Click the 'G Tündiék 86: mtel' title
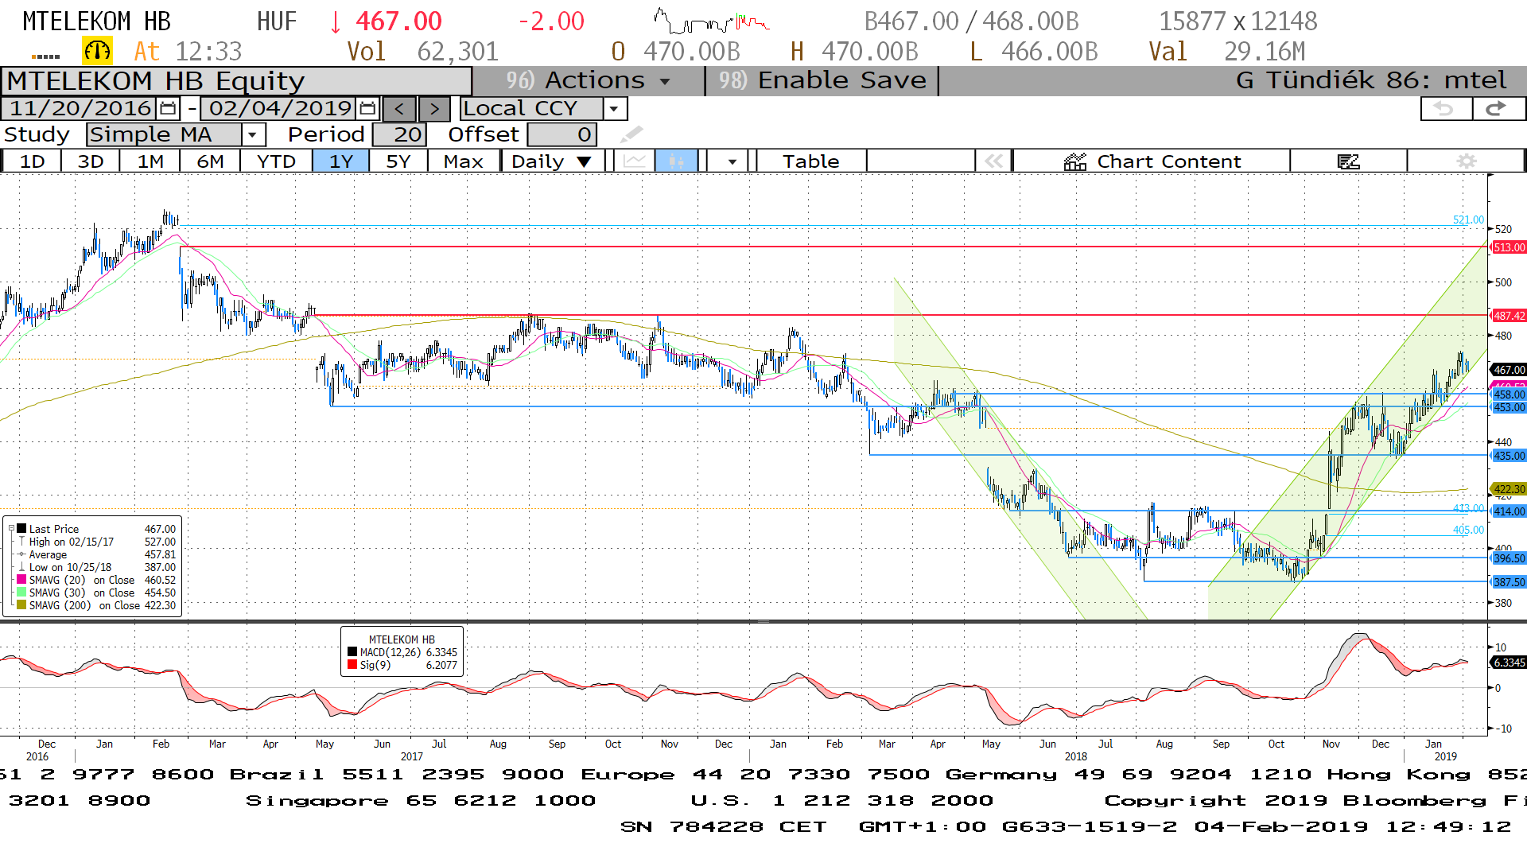This screenshot has width=1527, height=855. [x=1370, y=80]
